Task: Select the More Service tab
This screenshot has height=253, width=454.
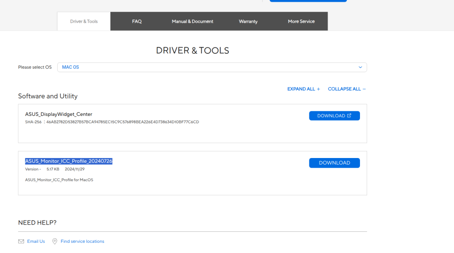Action: click(301, 21)
